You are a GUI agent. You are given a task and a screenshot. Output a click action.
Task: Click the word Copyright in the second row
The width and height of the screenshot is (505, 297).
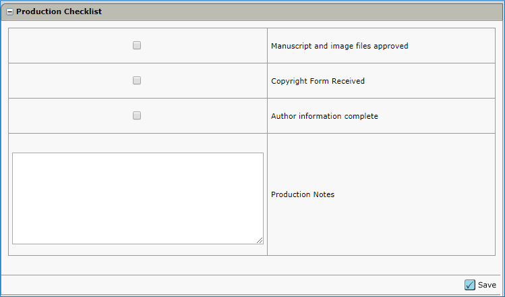pyautogui.click(x=289, y=81)
